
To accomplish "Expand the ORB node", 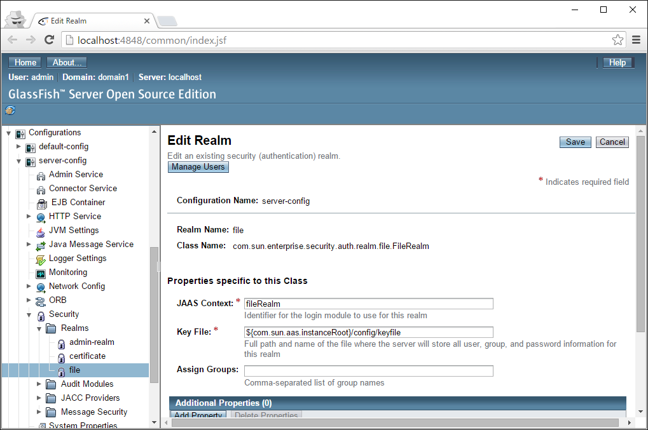I will coord(29,300).
